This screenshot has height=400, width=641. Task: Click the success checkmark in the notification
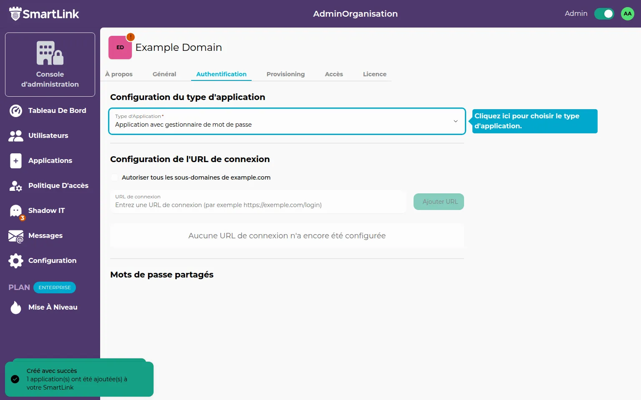15,379
